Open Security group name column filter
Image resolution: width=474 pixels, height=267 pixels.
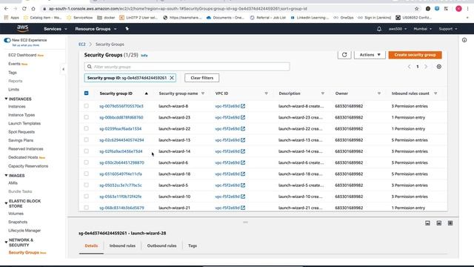tap(203, 93)
